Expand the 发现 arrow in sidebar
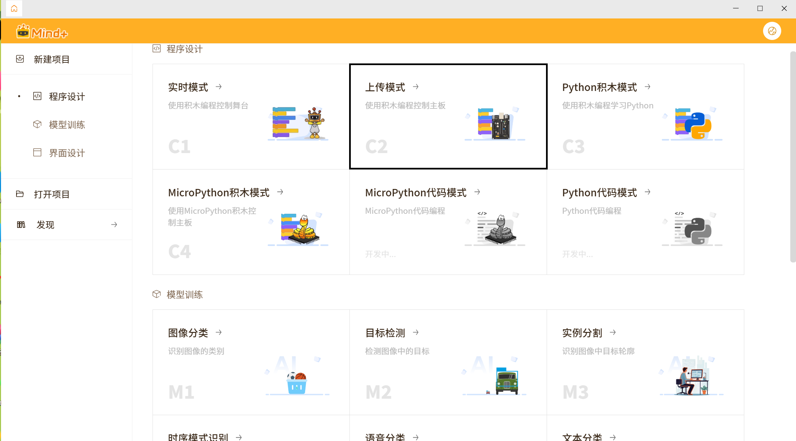Screen dimensions: 796x441 [114, 225]
